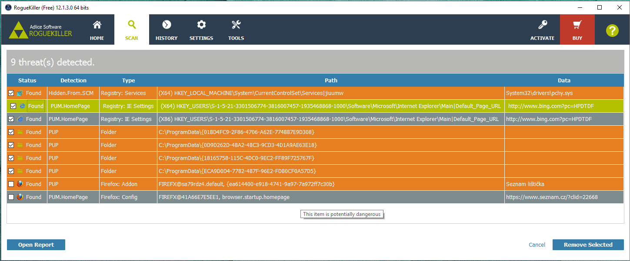Open the Settings gear icon
This screenshot has width=630, height=261.
[x=201, y=25]
